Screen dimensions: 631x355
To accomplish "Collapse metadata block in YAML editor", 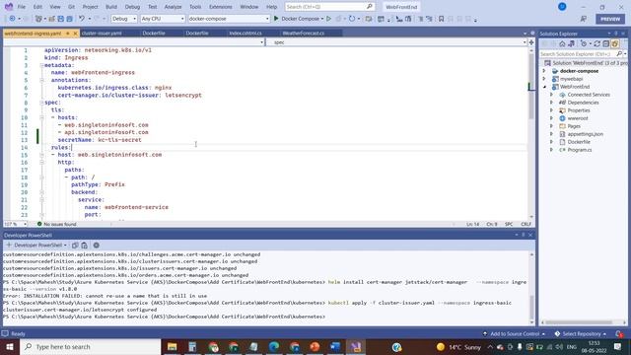I will tap(41, 65).
